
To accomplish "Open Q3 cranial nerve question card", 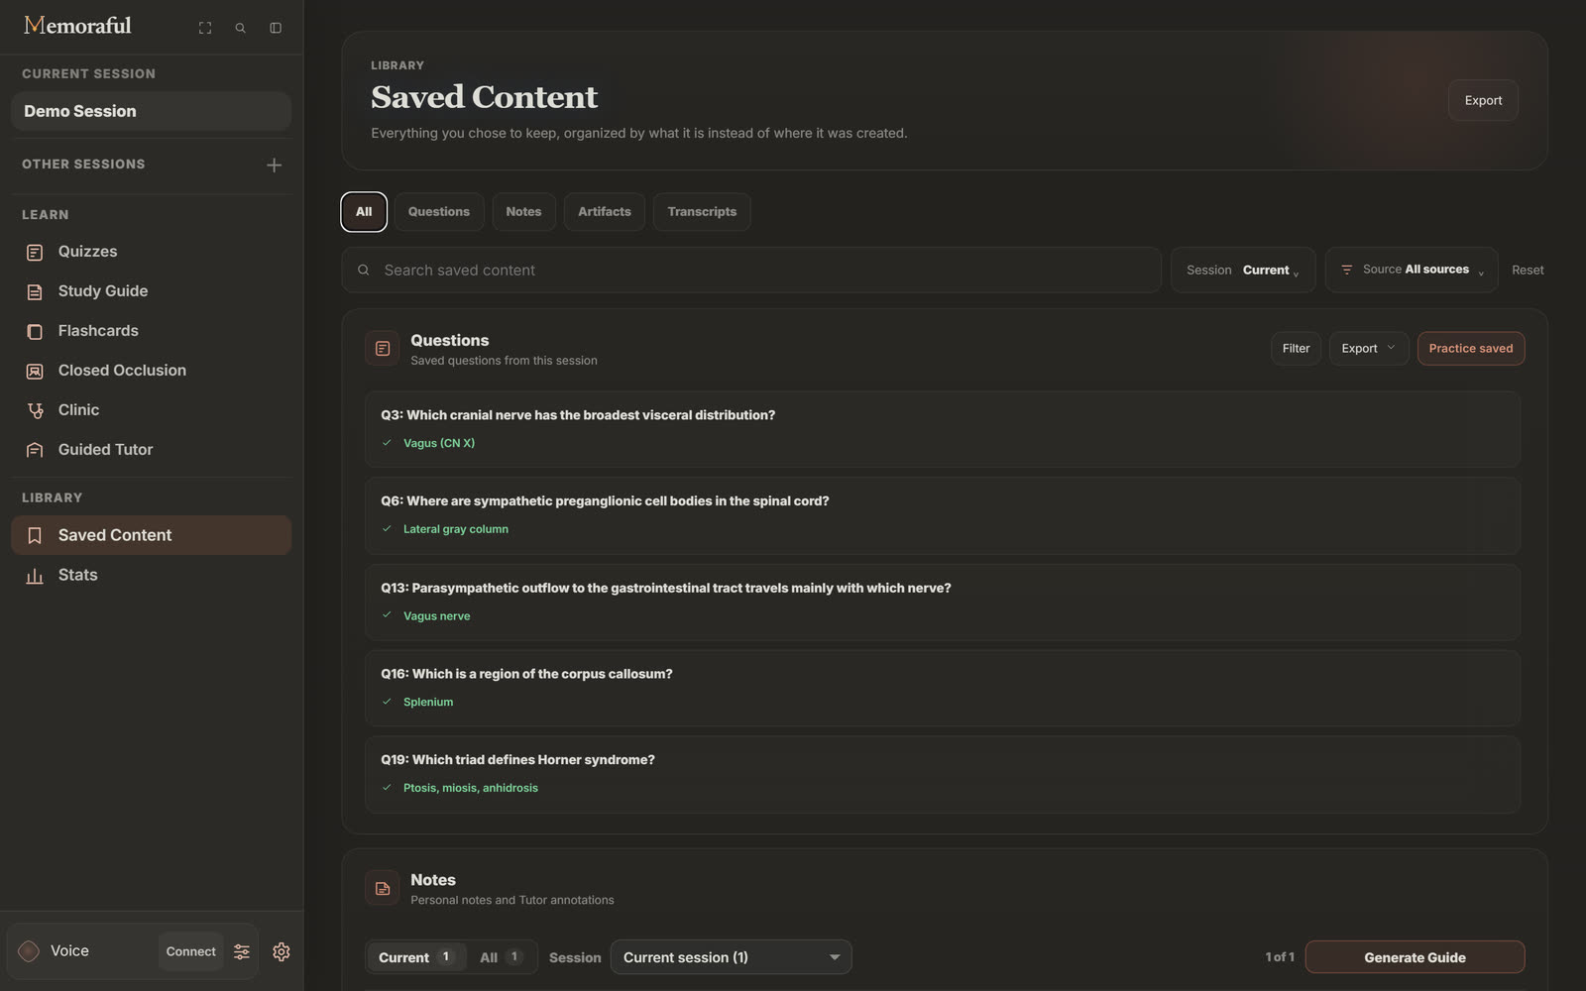I will [x=943, y=429].
